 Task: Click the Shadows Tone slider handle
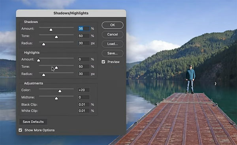(56, 37)
